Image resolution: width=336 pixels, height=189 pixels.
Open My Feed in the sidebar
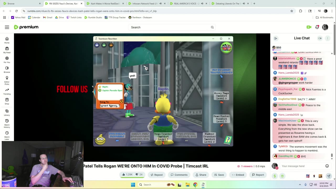click(x=7, y=50)
